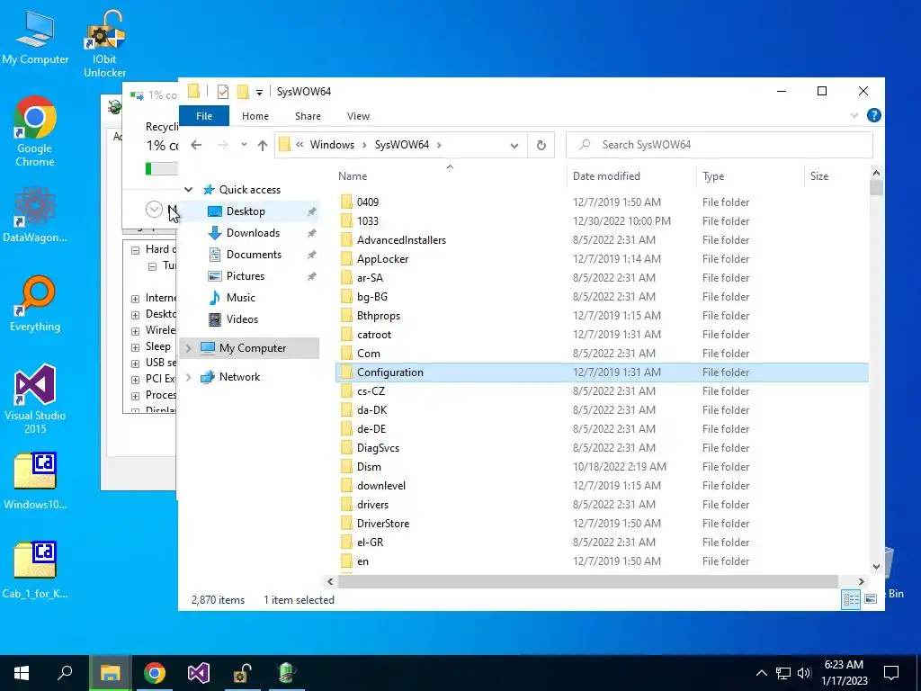Viewport: 921px width, 691px height.
Task: Sort by Date modified column header
Action: pyautogui.click(x=632, y=176)
